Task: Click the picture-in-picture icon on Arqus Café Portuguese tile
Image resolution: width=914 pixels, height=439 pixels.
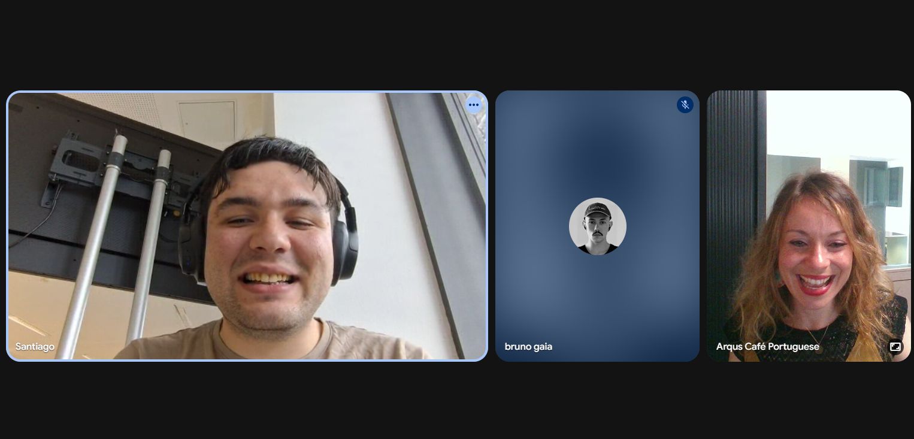Action: (895, 346)
